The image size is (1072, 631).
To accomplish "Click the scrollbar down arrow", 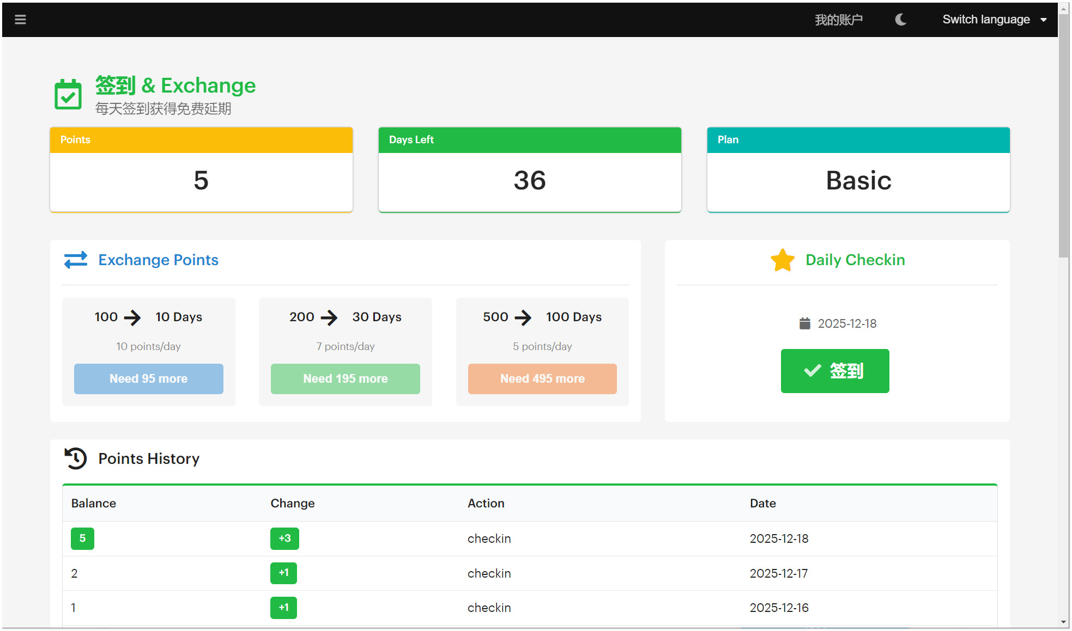I will pos(1063,622).
